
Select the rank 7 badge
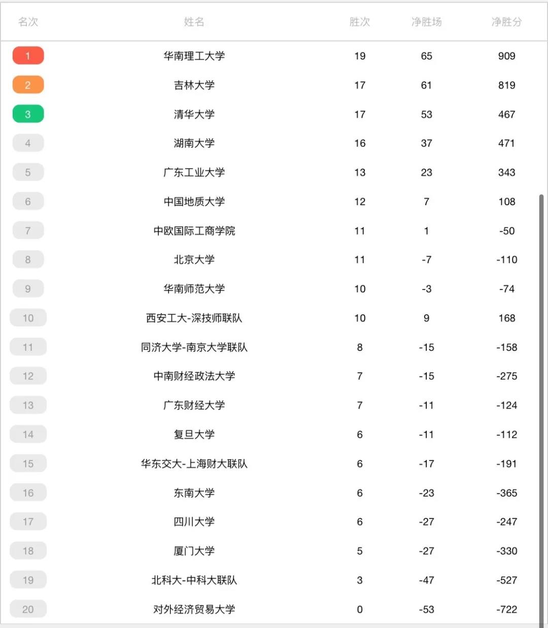[28, 230]
